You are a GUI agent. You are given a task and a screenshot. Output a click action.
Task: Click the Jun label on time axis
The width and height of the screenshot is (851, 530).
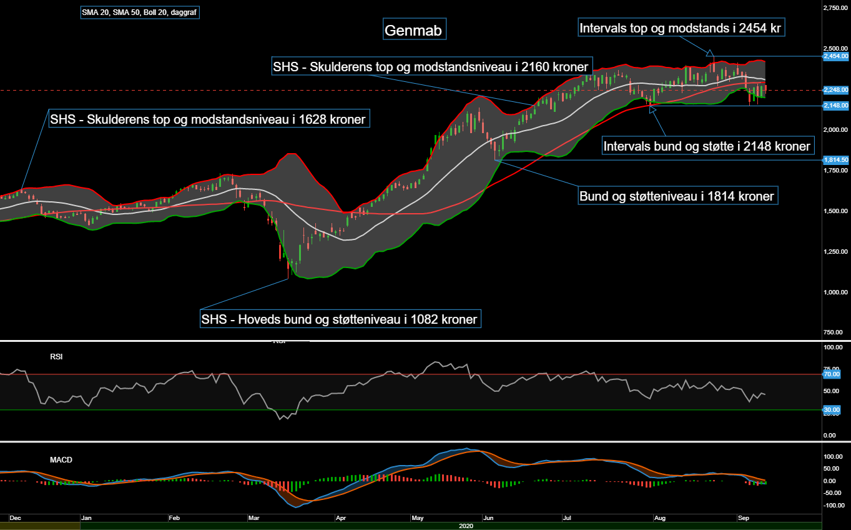[489, 518]
